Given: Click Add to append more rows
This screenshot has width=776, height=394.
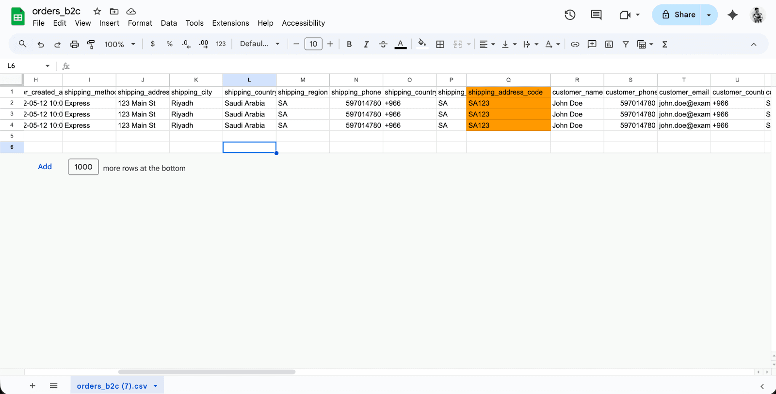Looking at the screenshot, I should [x=45, y=167].
